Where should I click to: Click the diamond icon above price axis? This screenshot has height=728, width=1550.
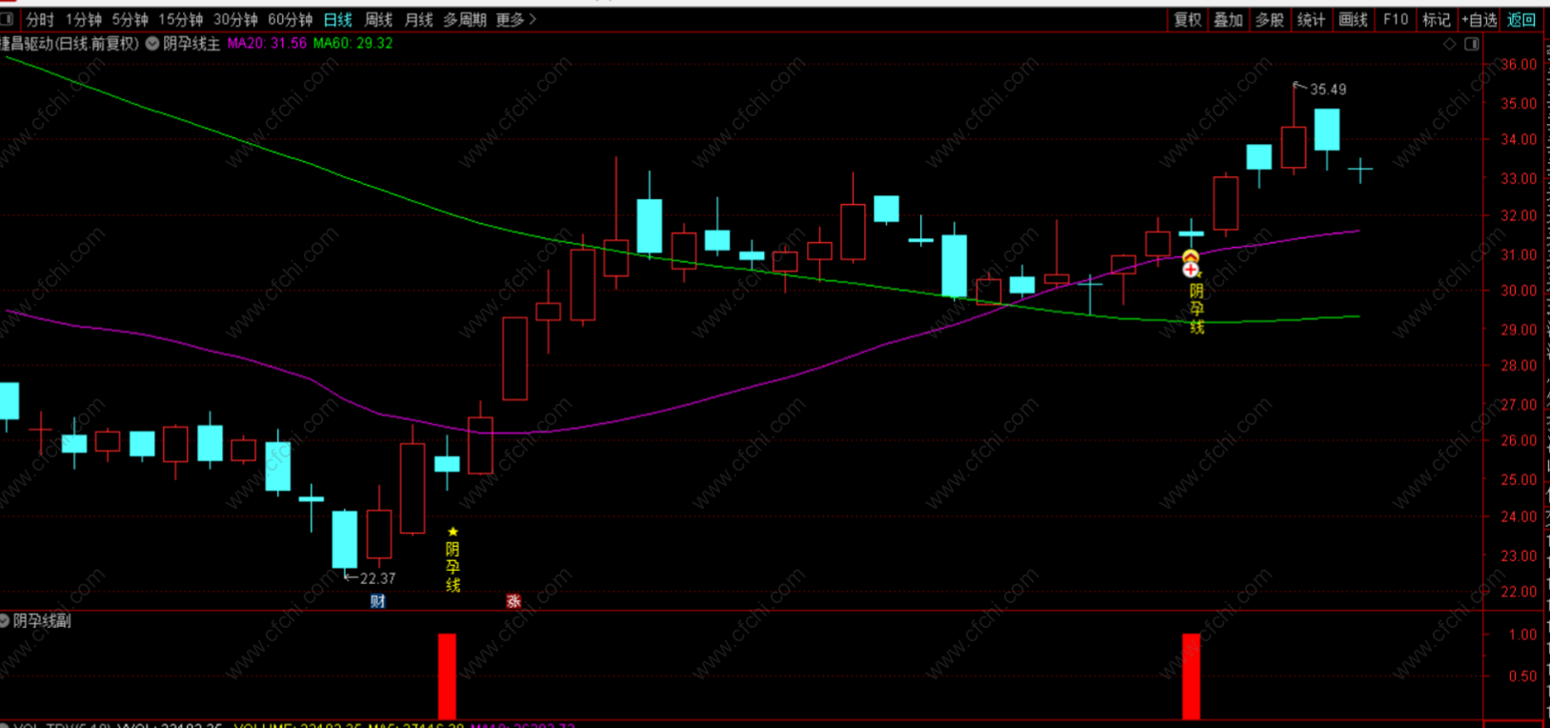click(x=1449, y=44)
